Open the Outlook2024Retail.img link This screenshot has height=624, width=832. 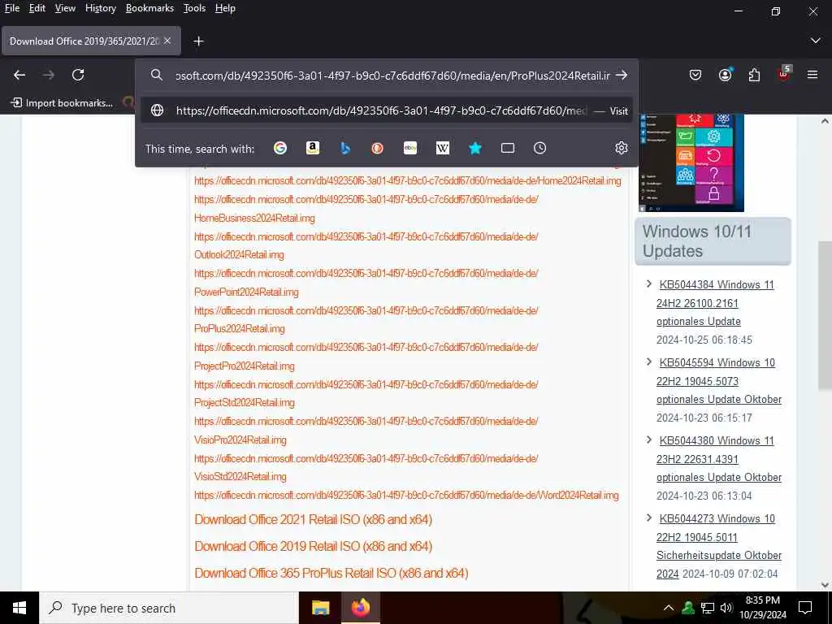pos(366,245)
